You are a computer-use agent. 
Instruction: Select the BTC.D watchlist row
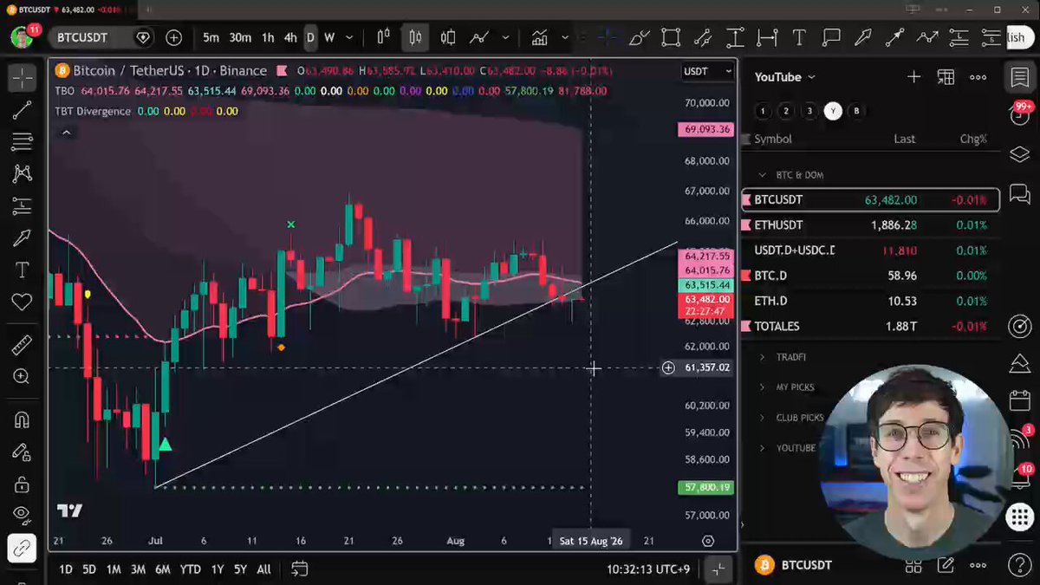coord(870,276)
